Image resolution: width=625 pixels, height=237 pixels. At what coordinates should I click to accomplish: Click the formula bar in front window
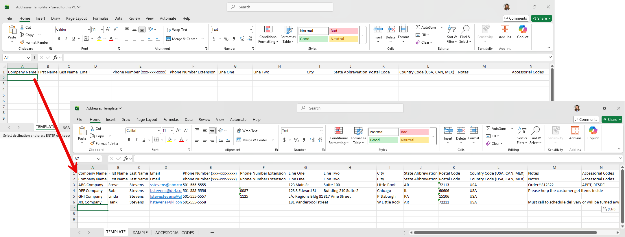[378, 159]
